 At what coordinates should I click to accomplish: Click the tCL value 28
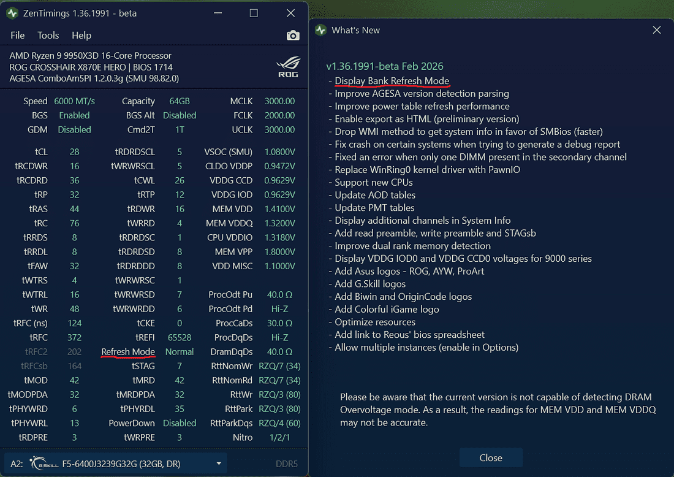74,152
